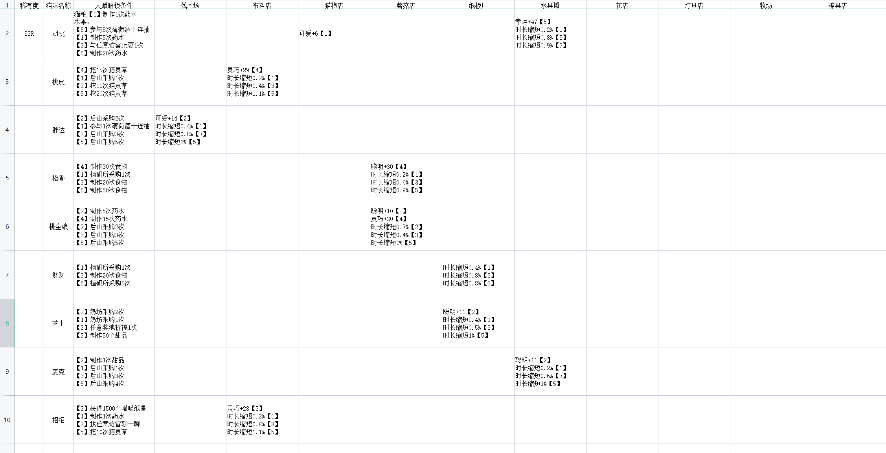
Task: Click the cell starting with 幸运+47【5】
Action: point(550,33)
